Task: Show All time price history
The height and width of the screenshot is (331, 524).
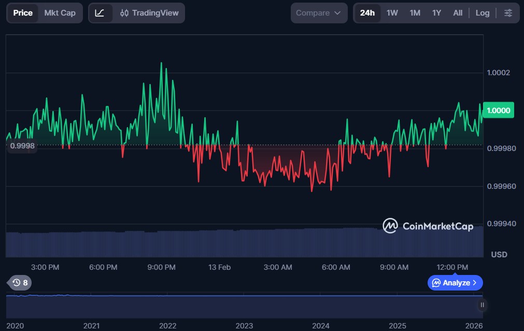Action: click(x=458, y=13)
